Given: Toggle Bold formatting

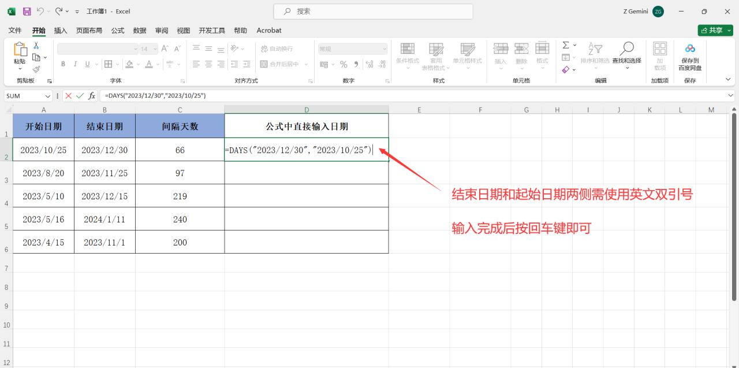Looking at the screenshot, I should pyautogui.click(x=63, y=64).
